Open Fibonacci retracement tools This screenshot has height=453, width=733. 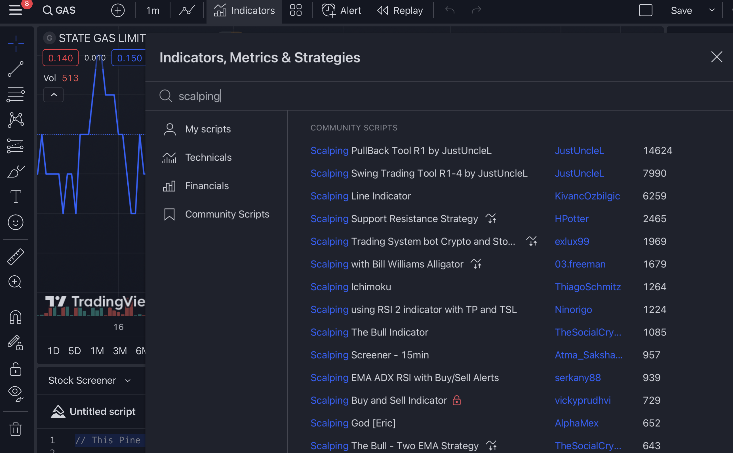click(16, 95)
